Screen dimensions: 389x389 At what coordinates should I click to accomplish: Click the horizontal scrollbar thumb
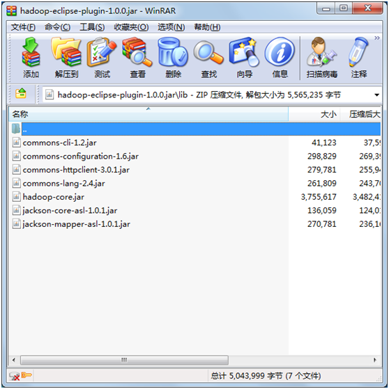(124, 360)
